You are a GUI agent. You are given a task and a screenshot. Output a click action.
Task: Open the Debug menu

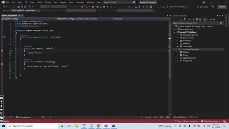tap(48, 3)
